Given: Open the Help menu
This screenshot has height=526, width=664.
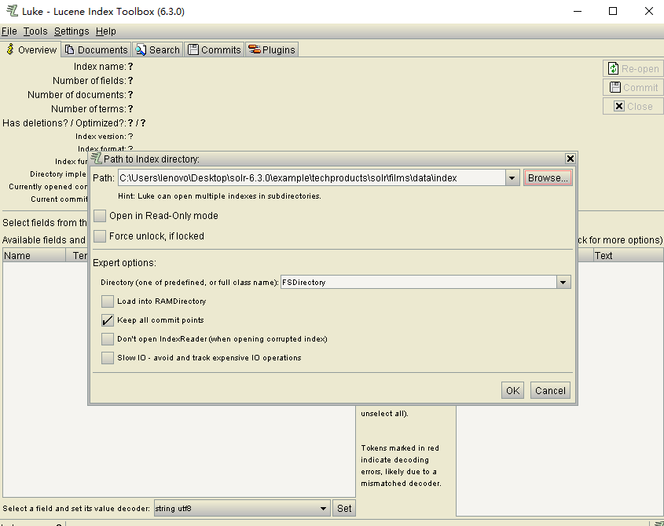Looking at the screenshot, I should 106,31.
